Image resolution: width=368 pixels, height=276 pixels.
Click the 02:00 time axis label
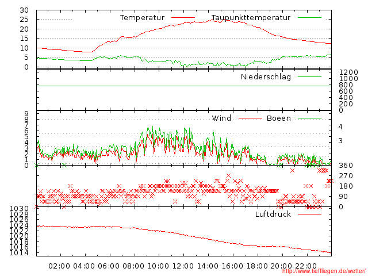click(59, 266)
